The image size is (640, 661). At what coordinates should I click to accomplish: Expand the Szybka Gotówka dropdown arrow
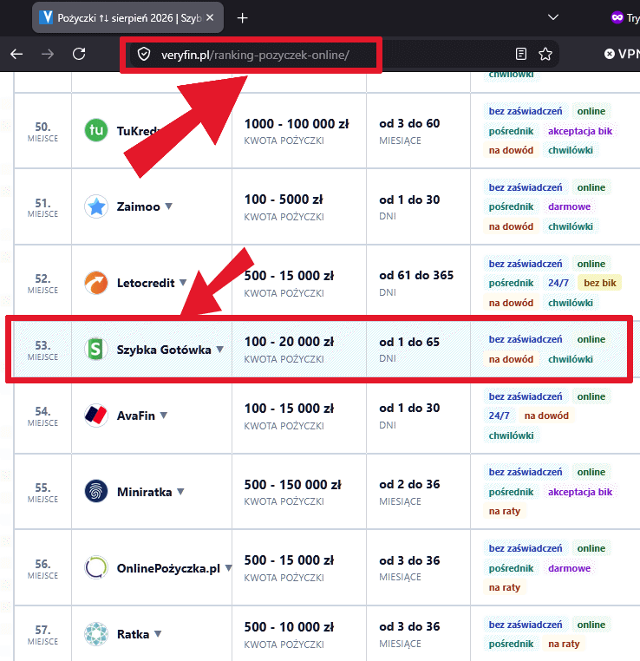click(220, 350)
